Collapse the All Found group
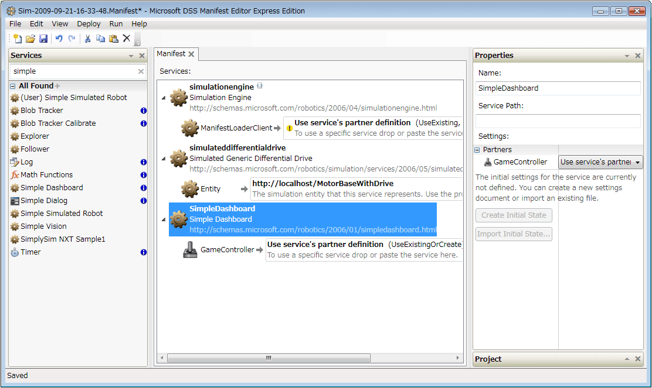Image resolution: width=652 pixels, height=388 pixels. (x=12, y=86)
